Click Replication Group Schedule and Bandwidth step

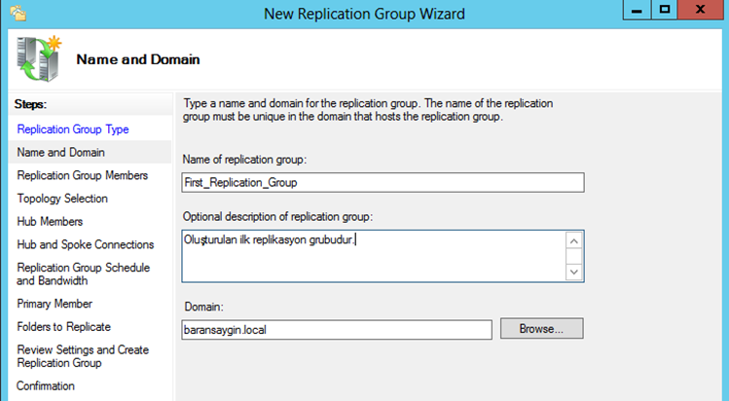coord(83,275)
